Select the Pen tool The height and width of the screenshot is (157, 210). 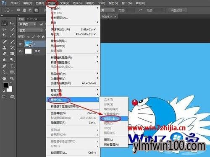[4, 66]
